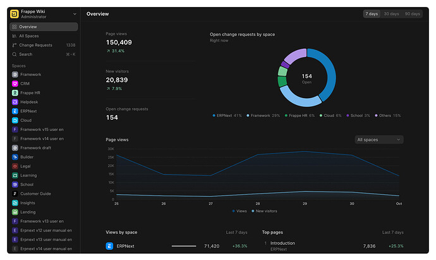Click the 150,409 page views value
The width and height of the screenshot is (436, 260).
coord(119,42)
